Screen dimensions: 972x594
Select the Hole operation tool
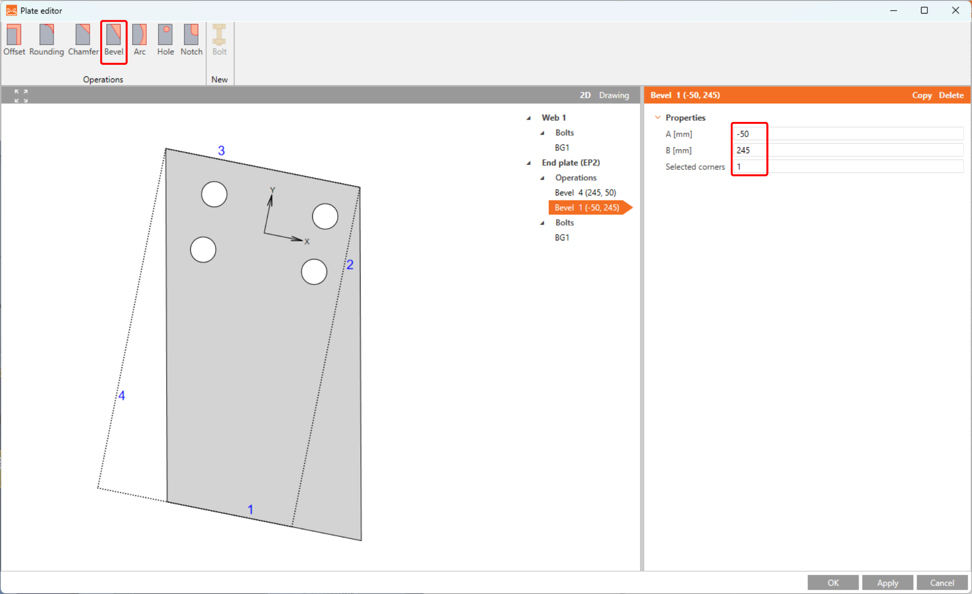[165, 40]
